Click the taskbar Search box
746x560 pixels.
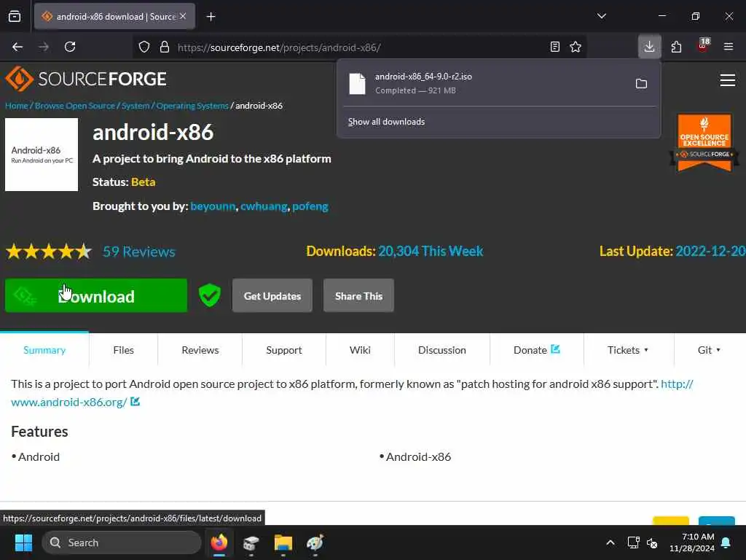pos(122,542)
